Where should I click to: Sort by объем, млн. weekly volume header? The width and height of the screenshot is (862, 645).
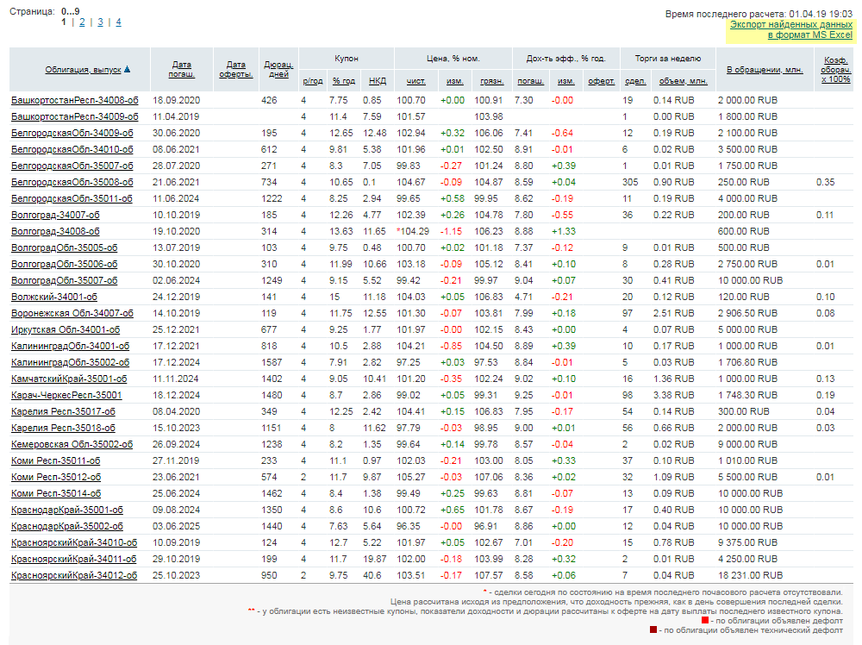point(684,81)
